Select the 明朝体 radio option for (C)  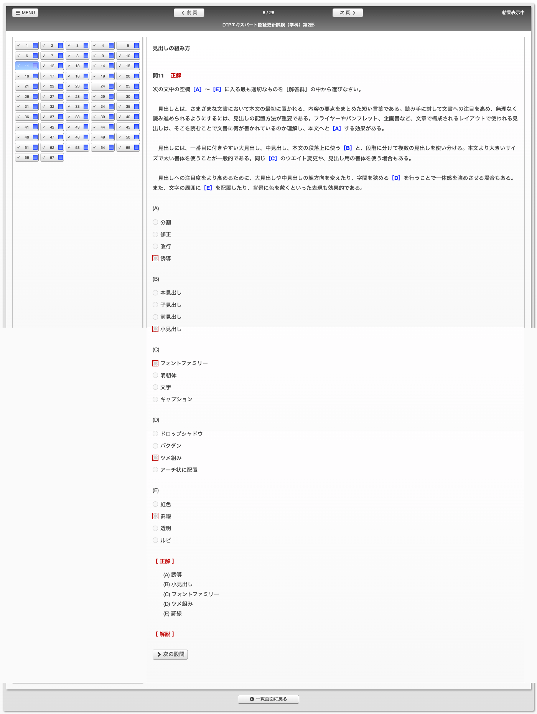coord(155,375)
